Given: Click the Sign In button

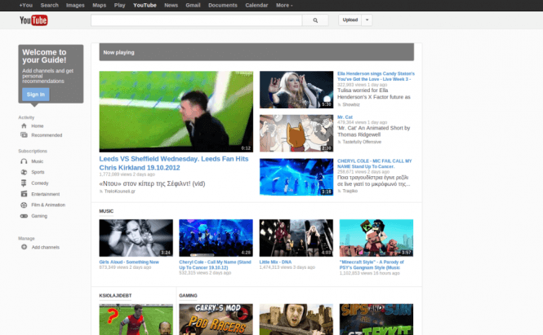Looking at the screenshot, I should [x=36, y=95].
